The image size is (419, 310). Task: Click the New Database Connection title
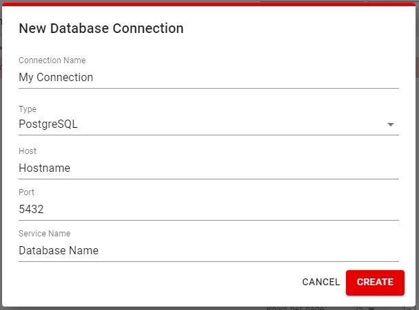(x=101, y=28)
